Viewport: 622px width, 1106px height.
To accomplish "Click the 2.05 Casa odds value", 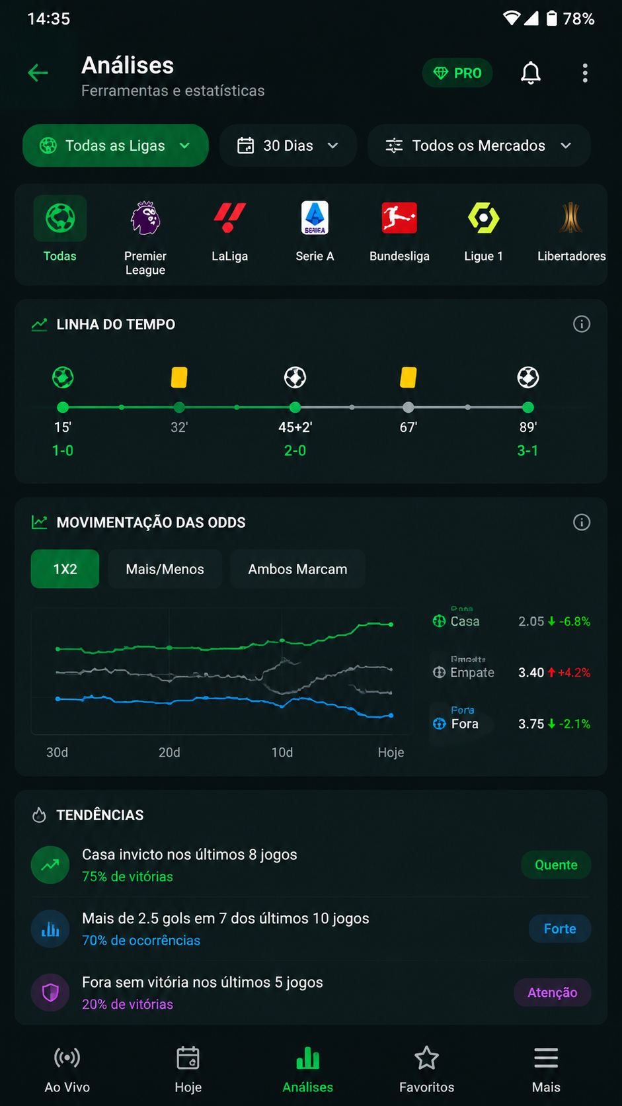I will (531, 621).
